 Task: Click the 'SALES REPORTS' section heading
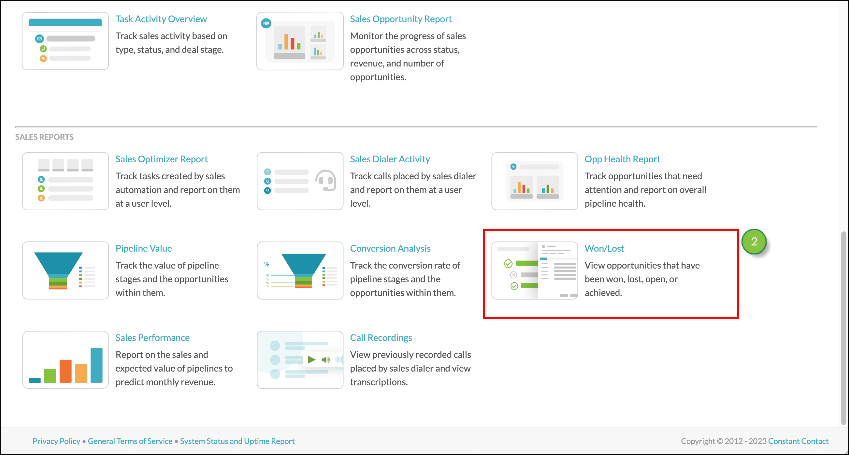point(44,137)
